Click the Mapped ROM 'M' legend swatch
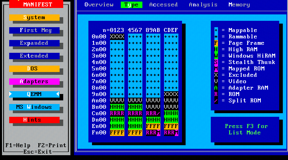288x160 pixels. [x=216, y=69]
